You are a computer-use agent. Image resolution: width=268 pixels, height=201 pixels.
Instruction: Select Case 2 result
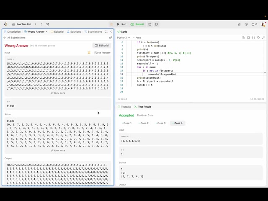point(144,123)
